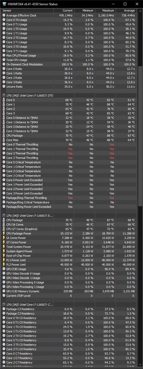Click the chip icon of the DTS section
143x369 pixels.
4,96
